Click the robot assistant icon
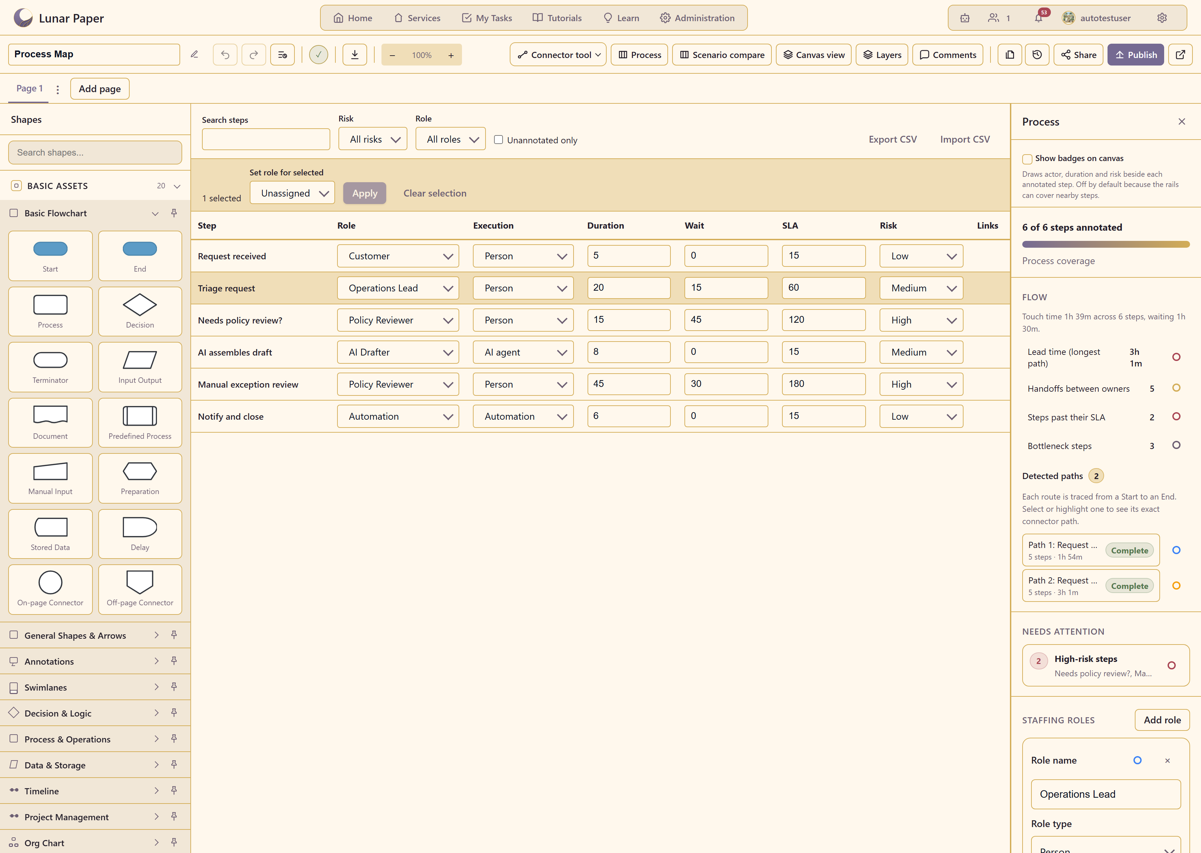 pos(965,18)
